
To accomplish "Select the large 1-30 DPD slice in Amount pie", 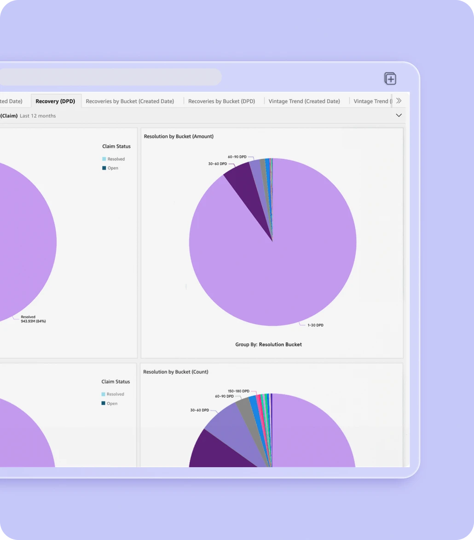I will click(285, 258).
